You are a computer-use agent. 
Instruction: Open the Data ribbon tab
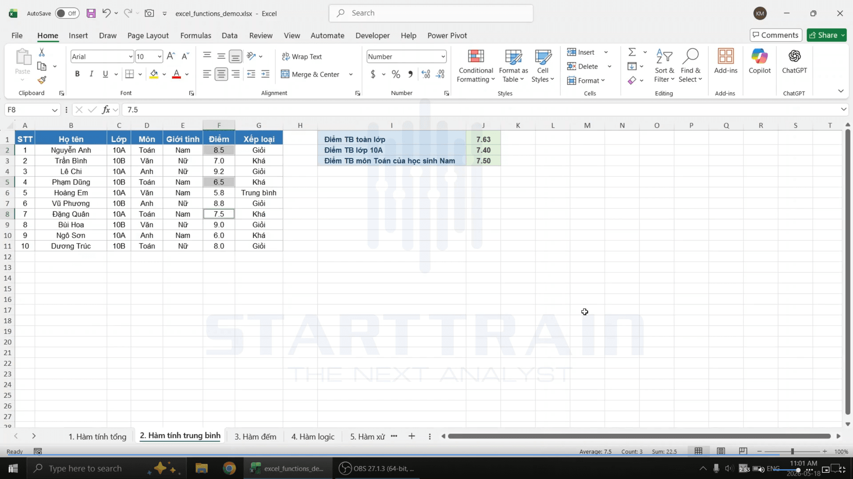(229, 36)
